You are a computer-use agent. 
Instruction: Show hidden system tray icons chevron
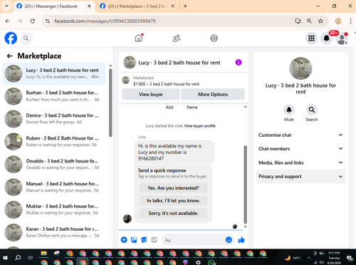[x=308, y=258]
